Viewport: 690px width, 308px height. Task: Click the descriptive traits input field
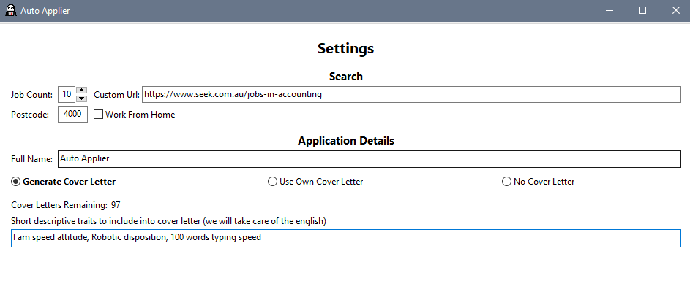[346, 238]
